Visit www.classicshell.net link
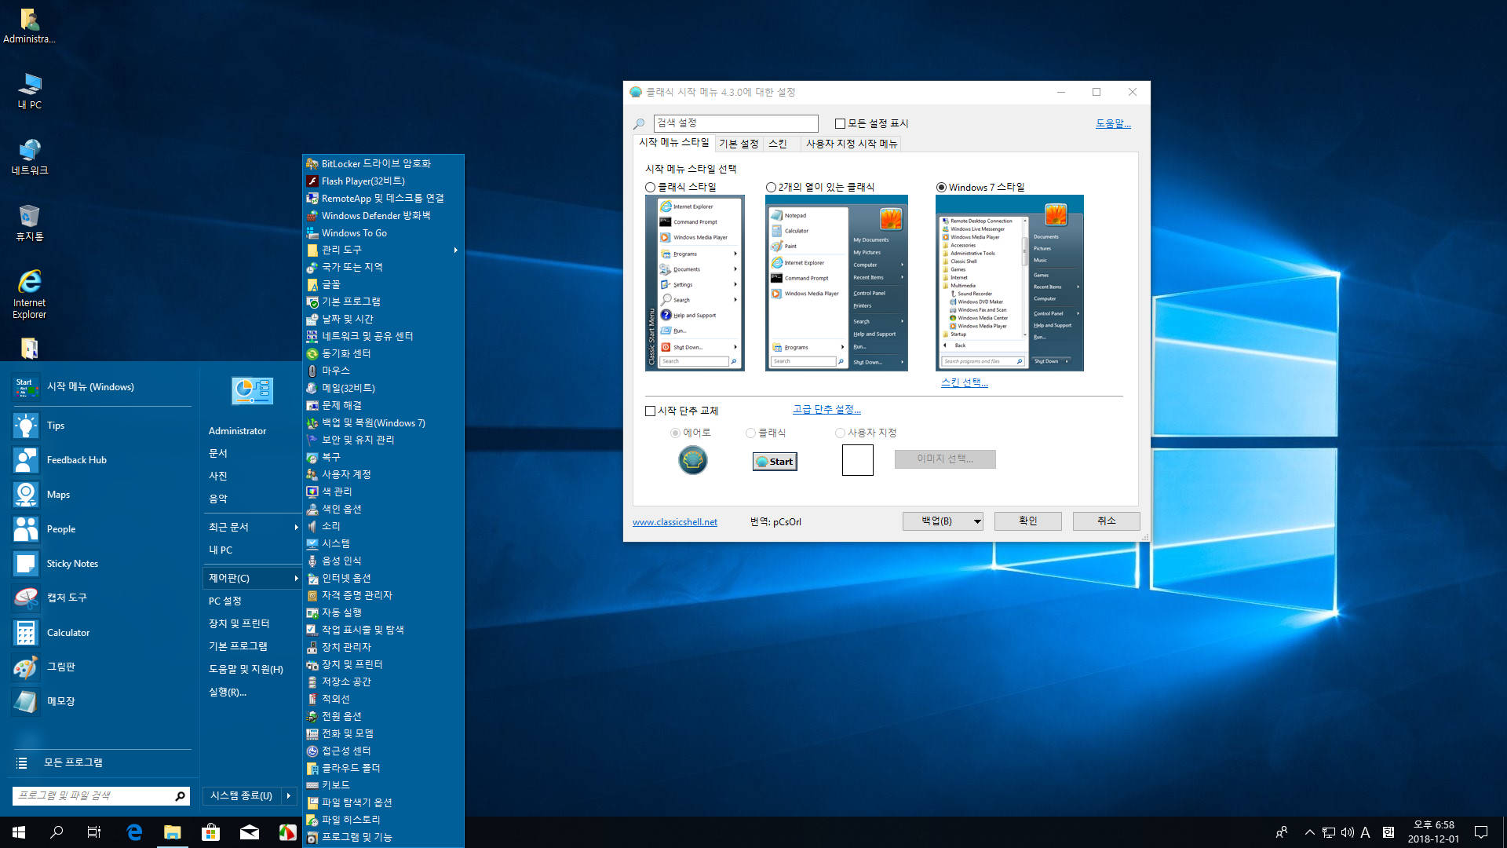Image resolution: width=1507 pixels, height=848 pixels. pos(675,522)
